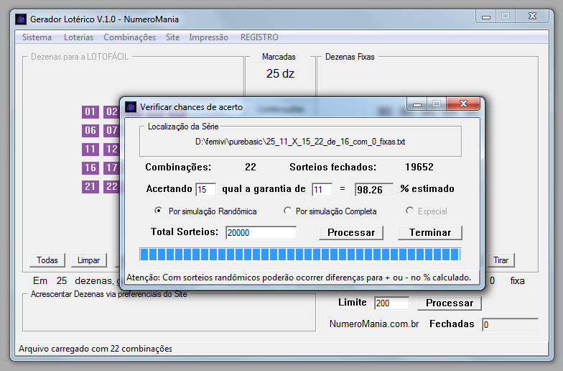Click the series file path text
Viewport: 563px width, 371px height.
(300, 142)
